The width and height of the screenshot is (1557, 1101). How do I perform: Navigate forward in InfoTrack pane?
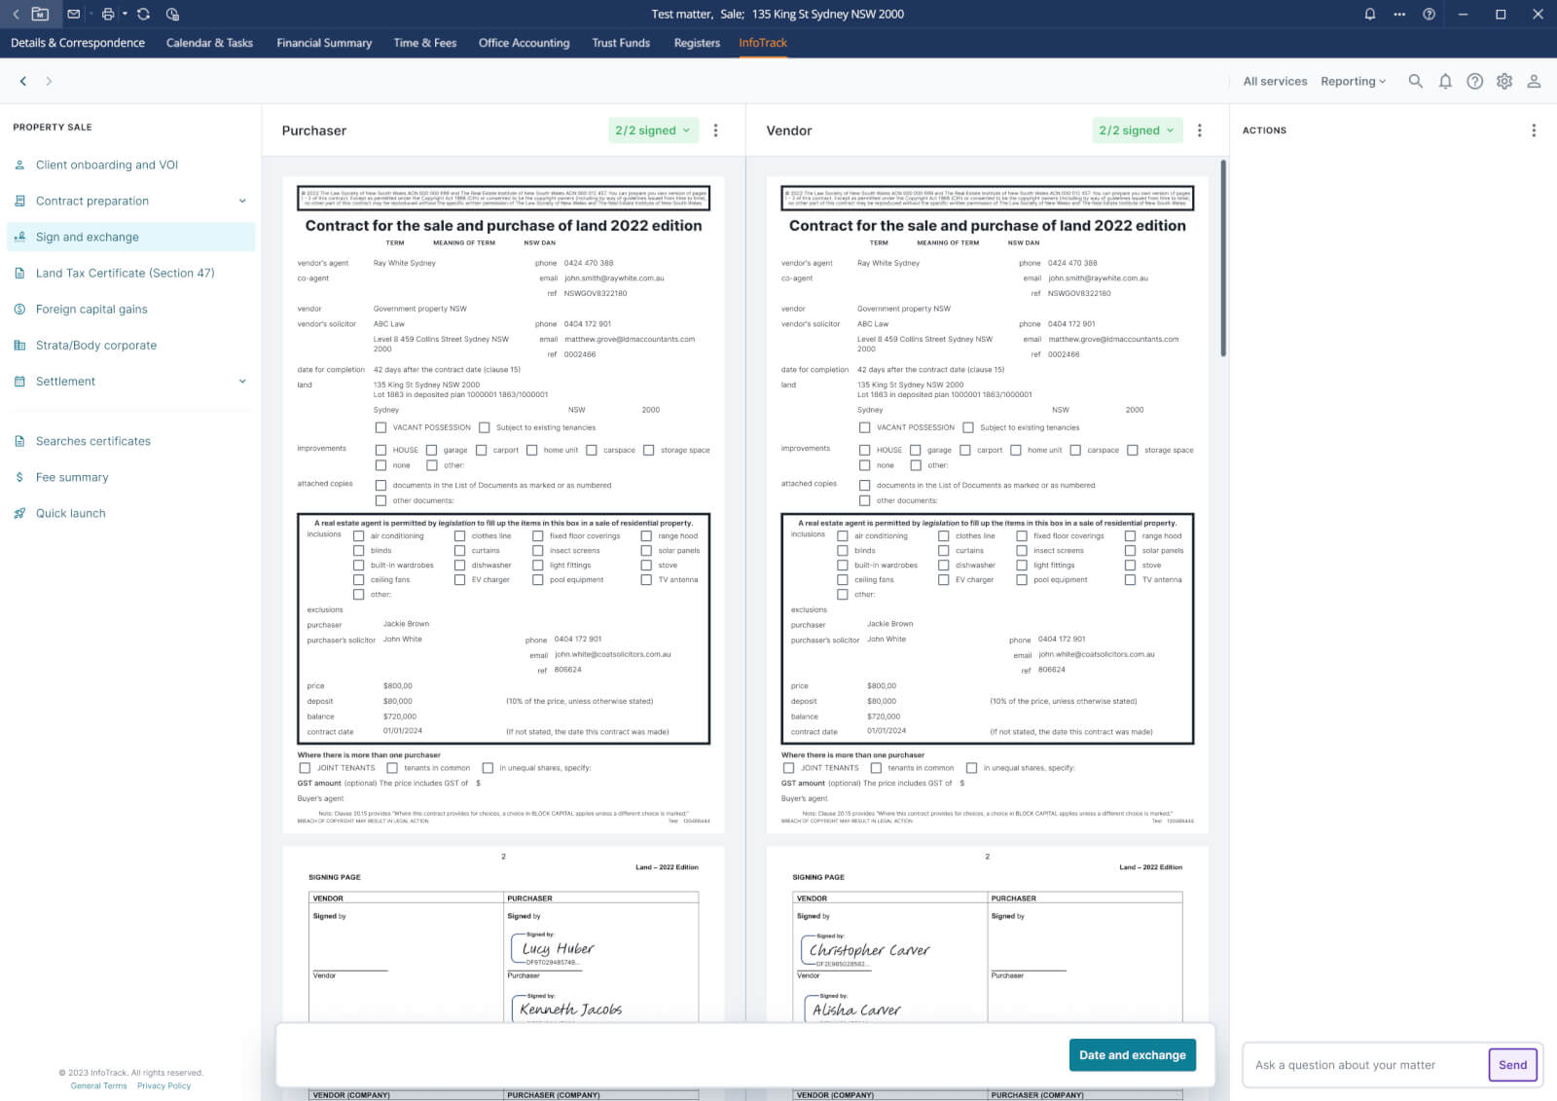coord(49,81)
